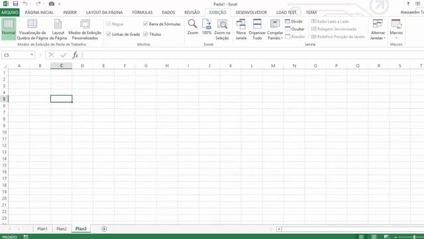Reset zoom with the 100% icon
Screen dimensions: 424x239
pos(207,27)
